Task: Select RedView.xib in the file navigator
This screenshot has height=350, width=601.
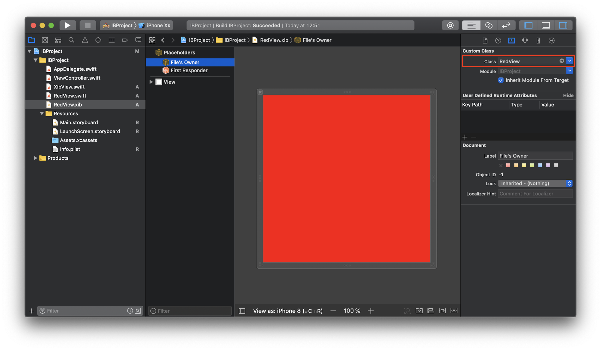Action: point(67,104)
